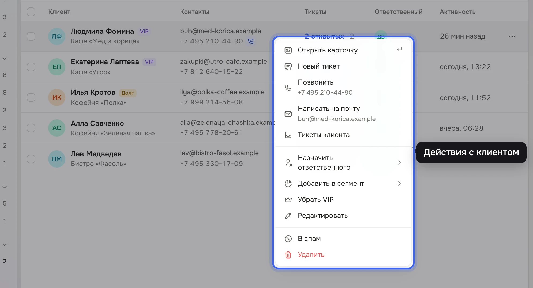Viewport: 533px width, 288px height.
Task: Click the card icon next to Открыть карточку
Action: click(288, 50)
